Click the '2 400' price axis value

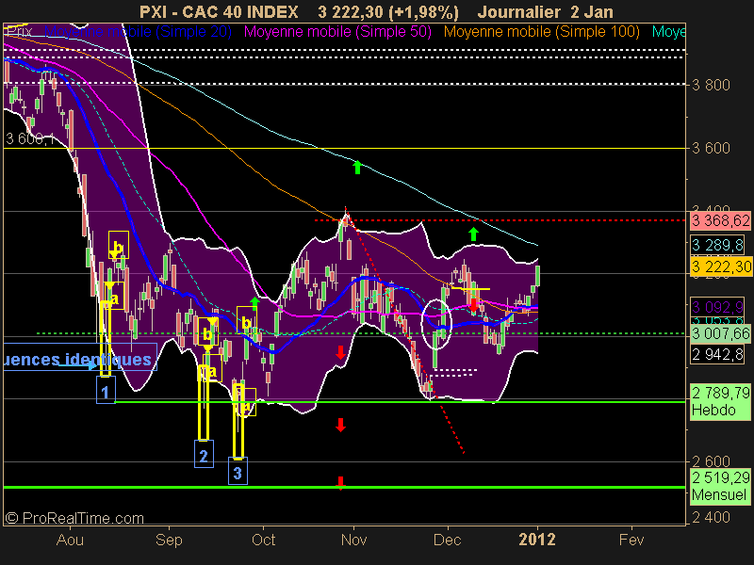(x=711, y=517)
